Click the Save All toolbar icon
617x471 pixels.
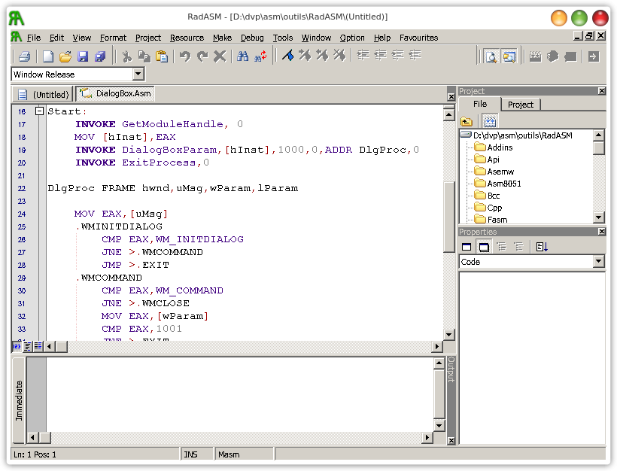click(x=99, y=56)
